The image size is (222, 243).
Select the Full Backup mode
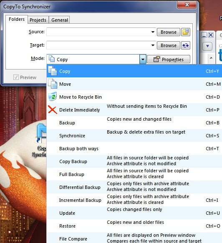pyautogui.click(x=134, y=174)
